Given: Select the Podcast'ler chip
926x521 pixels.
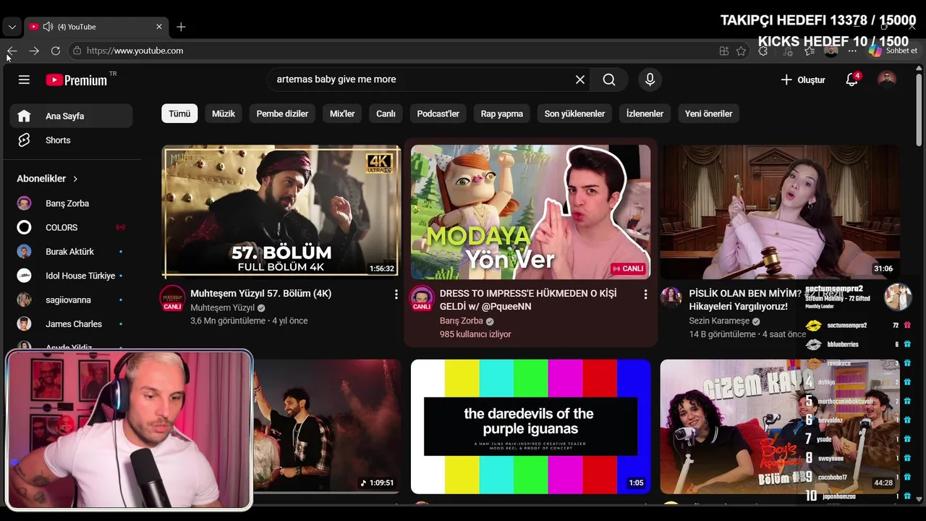Looking at the screenshot, I should coord(438,114).
